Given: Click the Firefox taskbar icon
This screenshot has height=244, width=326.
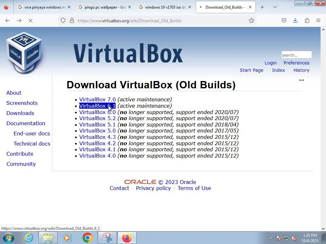Looking at the screenshot, I should coord(127,238).
